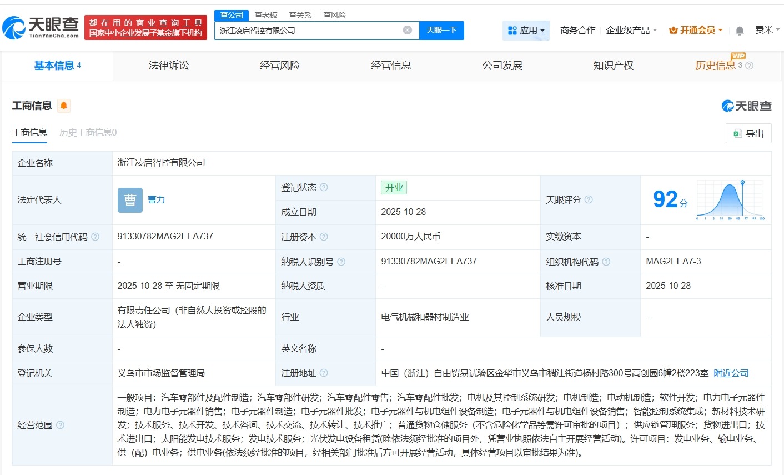784x475 pixels.
Task: Open legal representative 曹力 profile link
Action: coord(156,199)
